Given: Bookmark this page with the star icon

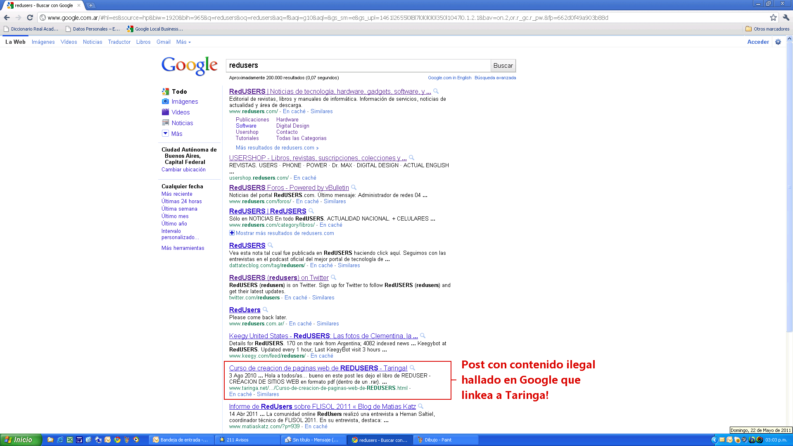Looking at the screenshot, I should (x=773, y=17).
